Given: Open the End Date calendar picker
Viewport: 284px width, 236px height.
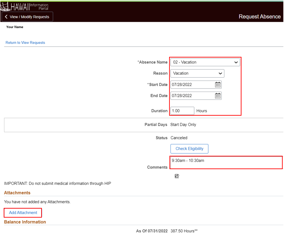Looking at the screenshot, I should 218,96.
